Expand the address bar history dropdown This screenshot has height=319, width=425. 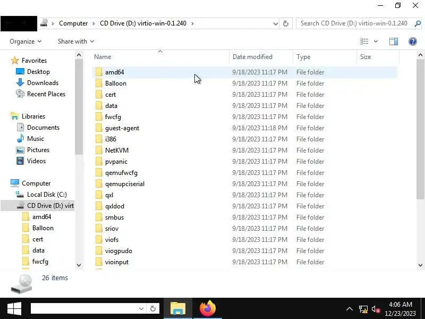click(x=275, y=23)
